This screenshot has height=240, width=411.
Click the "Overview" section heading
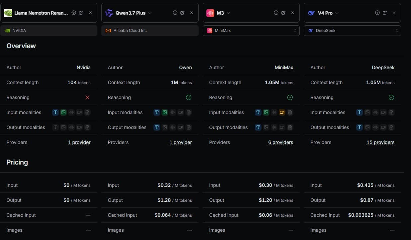point(21,46)
